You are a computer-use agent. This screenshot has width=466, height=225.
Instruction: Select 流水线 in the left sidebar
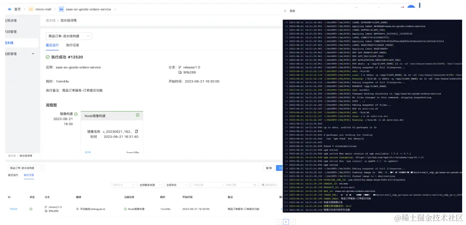click(x=22, y=43)
